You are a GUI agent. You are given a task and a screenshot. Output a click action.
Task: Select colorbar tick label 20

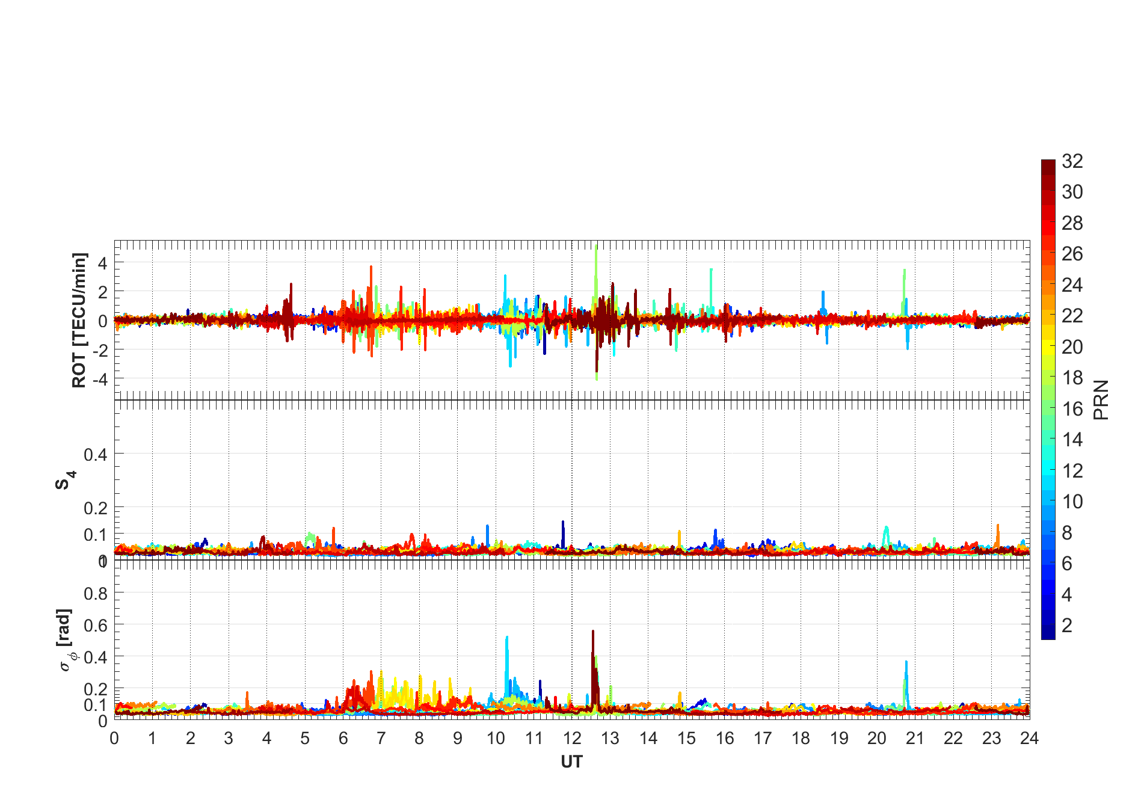(1072, 347)
